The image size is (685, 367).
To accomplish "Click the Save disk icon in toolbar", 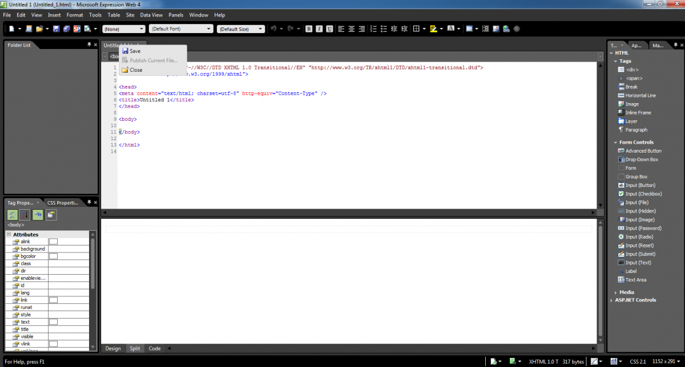I will [x=57, y=28].
